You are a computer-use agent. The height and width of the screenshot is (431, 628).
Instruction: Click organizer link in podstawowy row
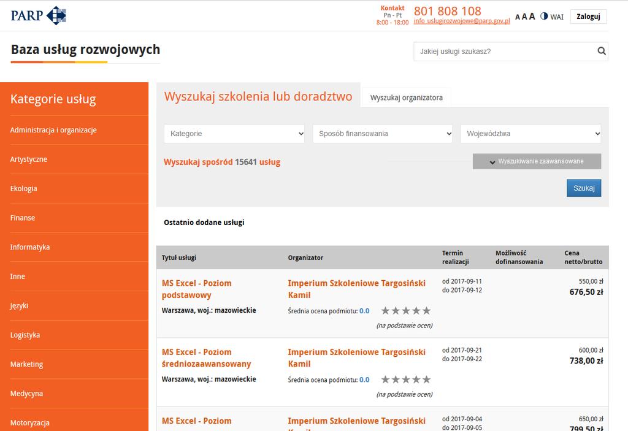pos(356,289)
